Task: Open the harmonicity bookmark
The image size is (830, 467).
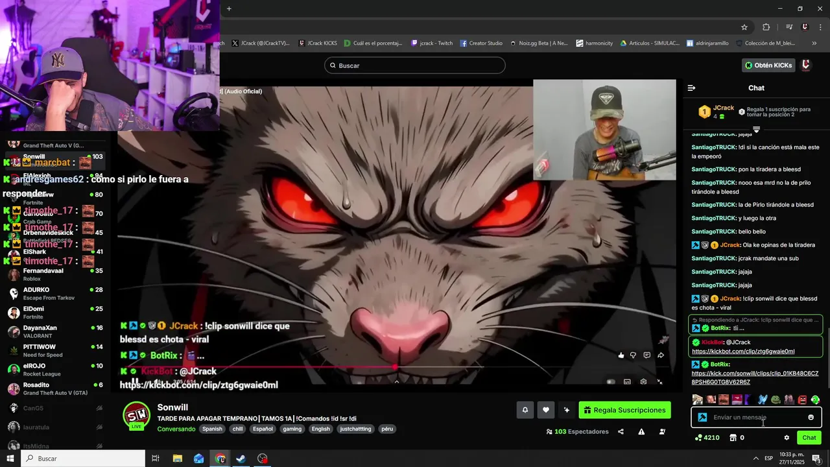Action: click(594, 43)
